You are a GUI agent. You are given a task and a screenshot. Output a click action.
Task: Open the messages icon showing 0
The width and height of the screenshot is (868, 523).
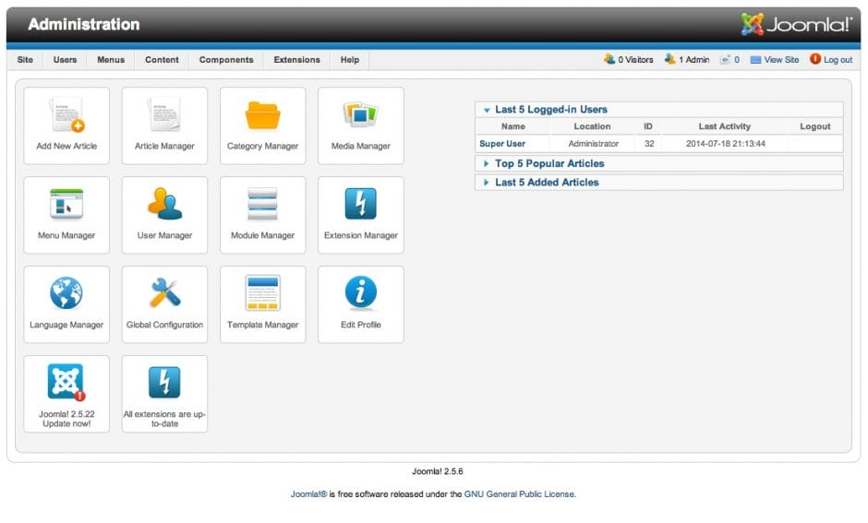click(725, 60)
